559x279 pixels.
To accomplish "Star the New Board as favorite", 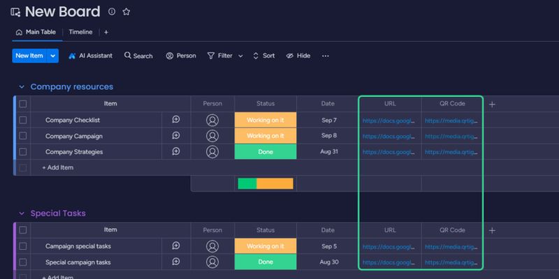I will coord(126,12).
